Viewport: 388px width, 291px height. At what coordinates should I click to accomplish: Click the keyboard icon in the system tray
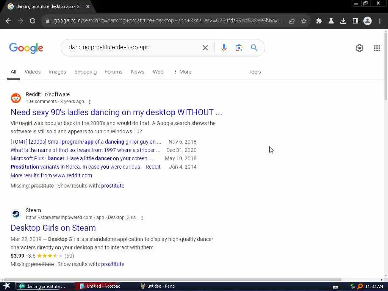click(x=336, y=287)
